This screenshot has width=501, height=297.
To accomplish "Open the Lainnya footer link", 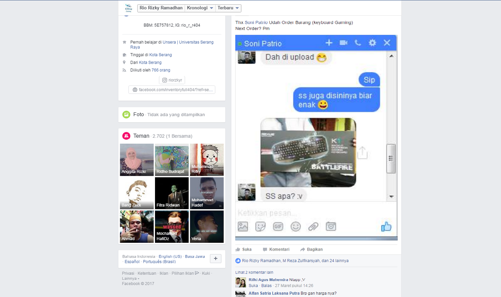I will pyautogui.click(x=130, y=278).
